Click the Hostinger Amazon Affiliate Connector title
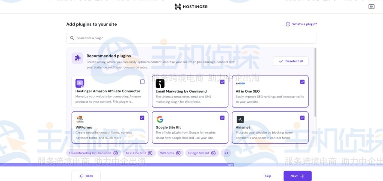Viewport: 383px width, 181px height. pyautogui.click(x=108, y=91)
